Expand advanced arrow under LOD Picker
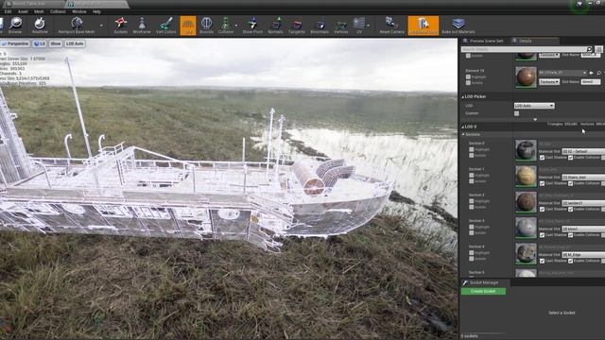Viewport: 605px width, 340px height. tap(535, 120)
